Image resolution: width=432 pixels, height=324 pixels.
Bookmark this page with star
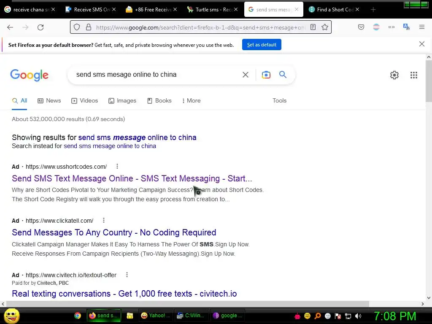click(x=325, y=27)
